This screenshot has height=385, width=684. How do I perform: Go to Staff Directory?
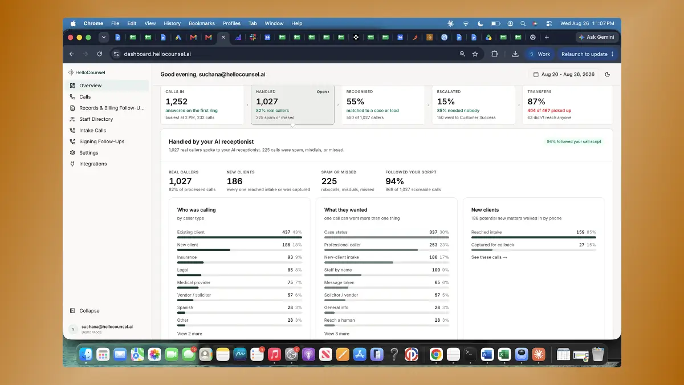tap(107, 119)
